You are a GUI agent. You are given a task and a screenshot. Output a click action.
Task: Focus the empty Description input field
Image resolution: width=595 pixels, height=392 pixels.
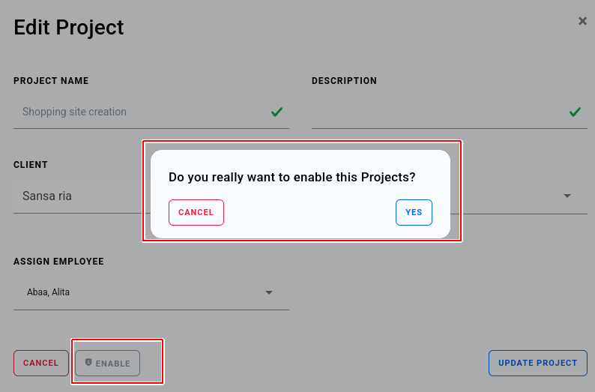[x=450, y=112]
